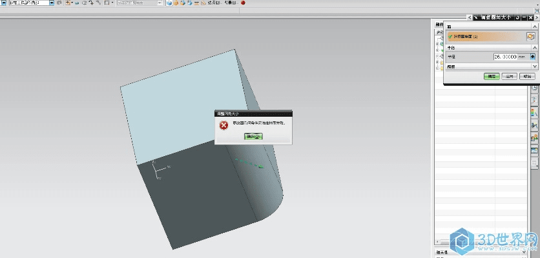Click the clock history icon on right sidebar
540x258 pixels.
(534, 86)
